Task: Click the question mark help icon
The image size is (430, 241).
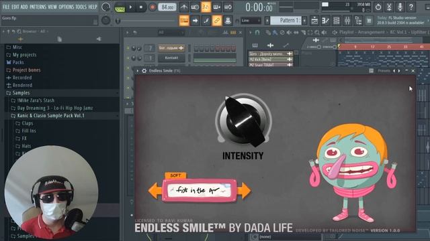Action: click(x=411, y=7)
